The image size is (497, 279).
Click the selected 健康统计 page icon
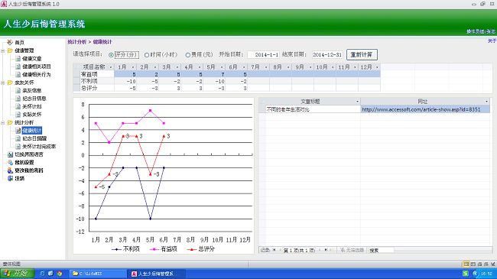coord(18,130)
